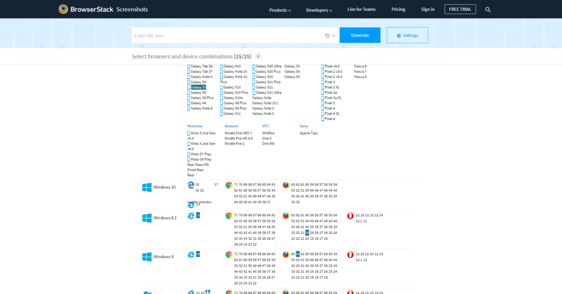Click the Firefox icon in Windows 10 row

point(285,185)
